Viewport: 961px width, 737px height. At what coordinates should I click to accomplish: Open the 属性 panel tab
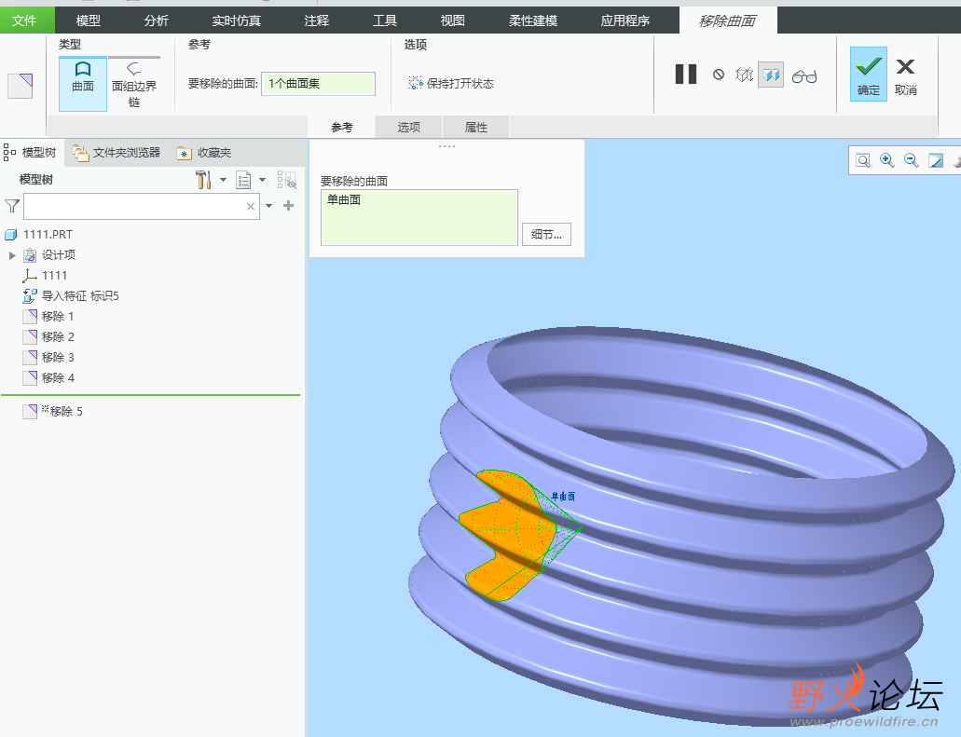pos(476,127)
